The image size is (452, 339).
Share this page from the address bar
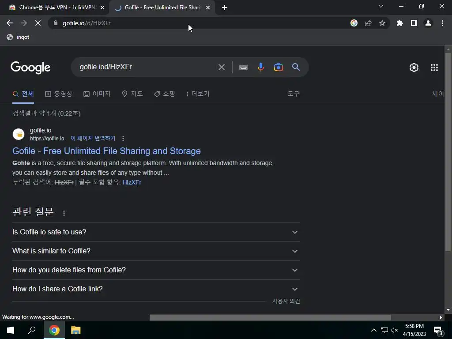368,23
